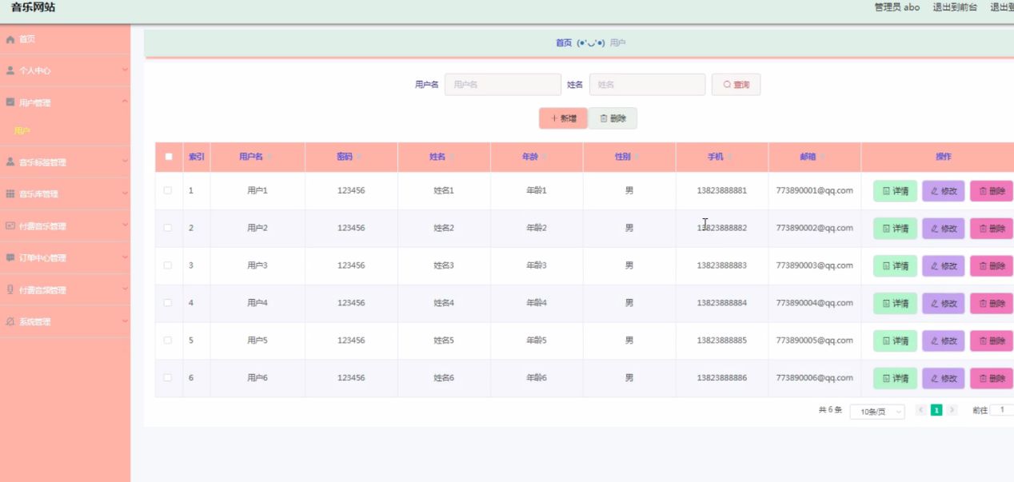Click the 音乐库管理 grid icon
Screen dimensions: 1014x482
coord(10,193)
